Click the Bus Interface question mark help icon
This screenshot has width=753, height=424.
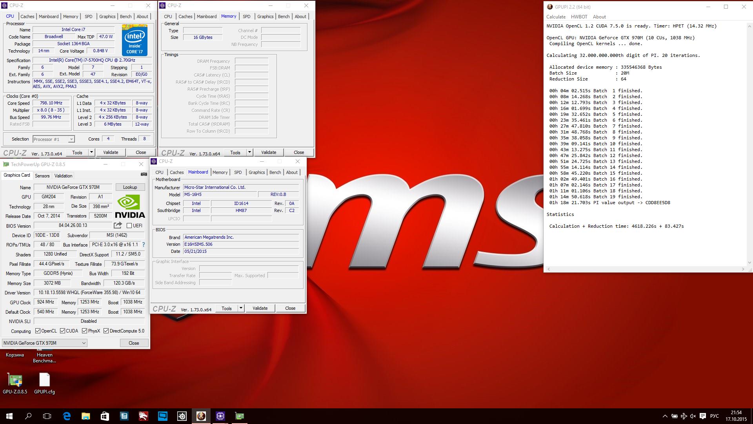click(x=144, y=245)
